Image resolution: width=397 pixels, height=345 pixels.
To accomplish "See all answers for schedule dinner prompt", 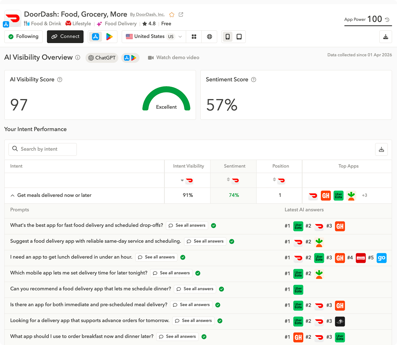I will [195, 289].
